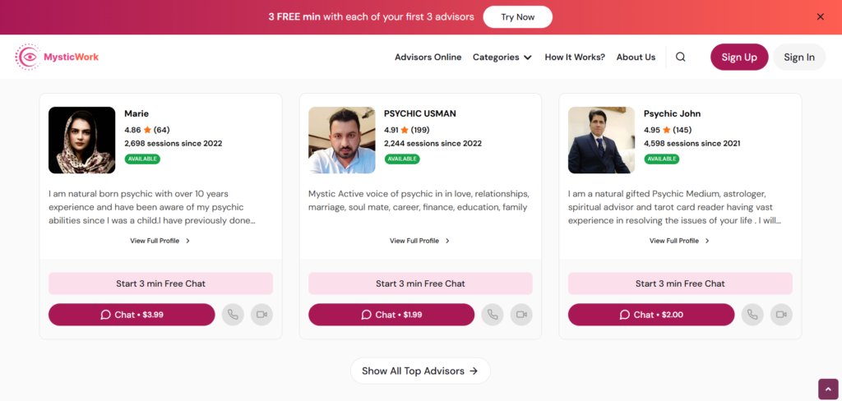The height and width of the screenshot is (401, 842).
Task: Expand the Categories dropdown menu
Action: click(x=502, y=58)
